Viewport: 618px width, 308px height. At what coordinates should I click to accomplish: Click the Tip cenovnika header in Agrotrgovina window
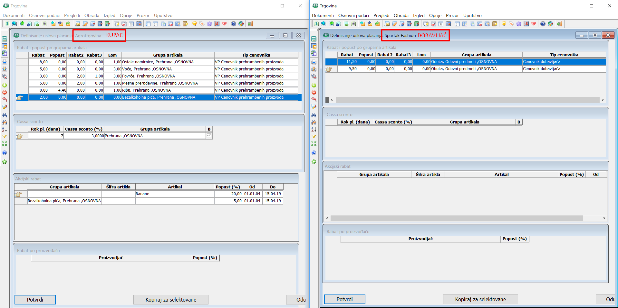(256, 55)
